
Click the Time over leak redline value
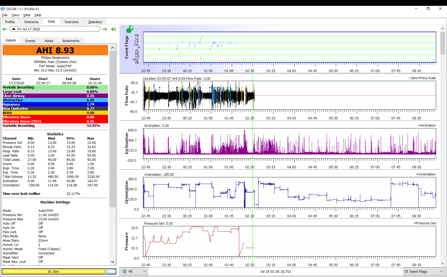(x=73, y=194)
